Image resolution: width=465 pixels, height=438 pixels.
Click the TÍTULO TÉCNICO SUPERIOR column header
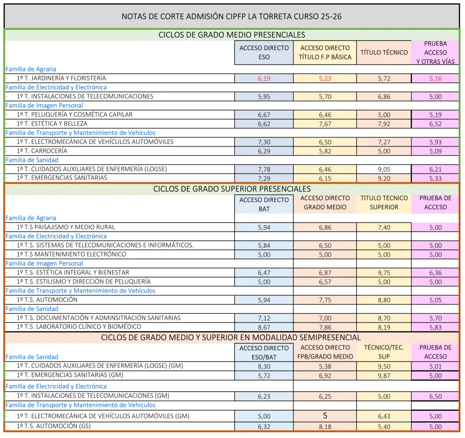(384, 203)
